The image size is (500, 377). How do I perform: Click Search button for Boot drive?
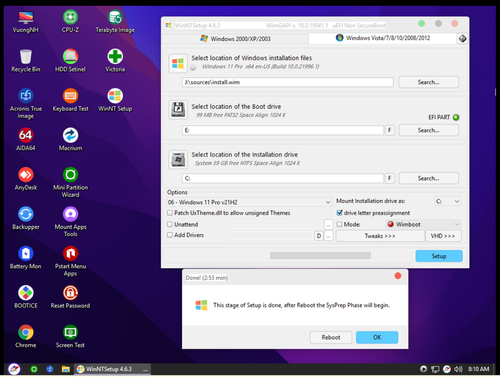(428, 130)
